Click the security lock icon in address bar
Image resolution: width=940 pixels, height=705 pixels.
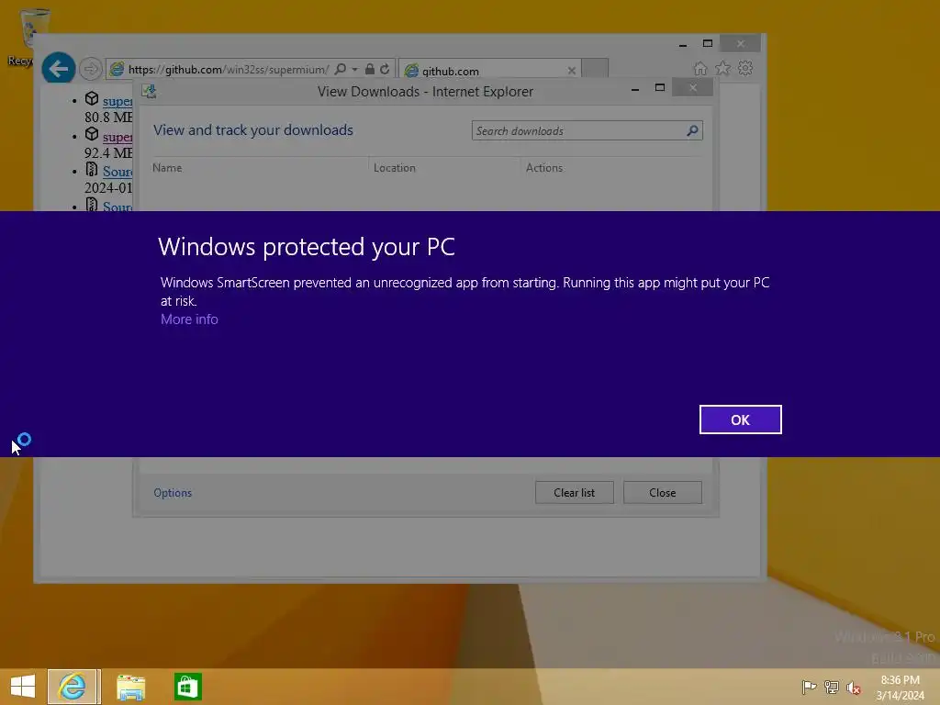pyautogui.click(x=370, y=69)
